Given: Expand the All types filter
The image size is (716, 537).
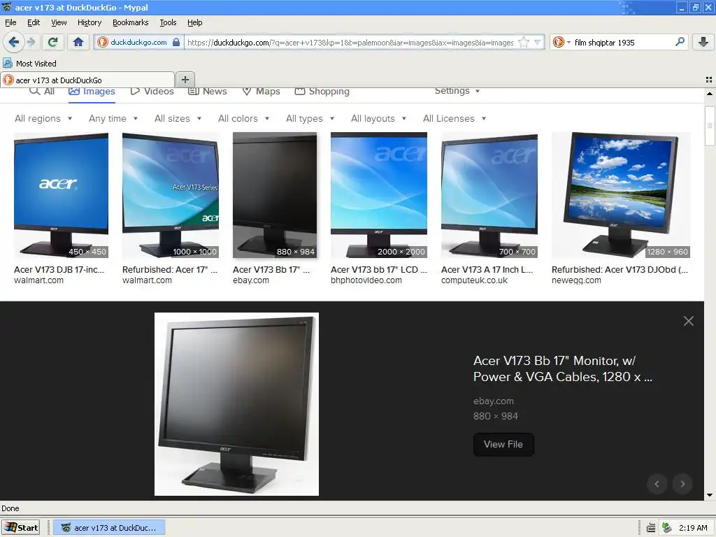Looking at the screenshot, I should pos(310,118).
